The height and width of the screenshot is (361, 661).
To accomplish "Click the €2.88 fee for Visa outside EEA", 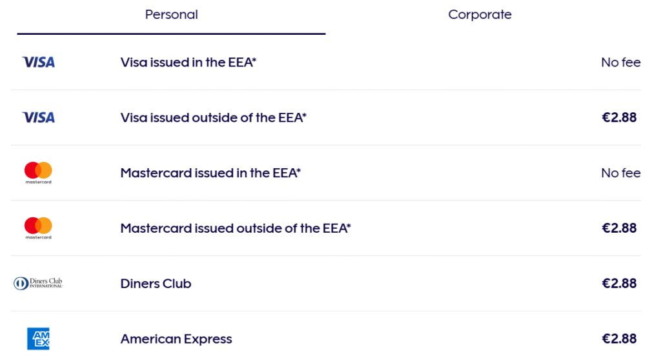I will pyautogui.click(x=619, y=118).
